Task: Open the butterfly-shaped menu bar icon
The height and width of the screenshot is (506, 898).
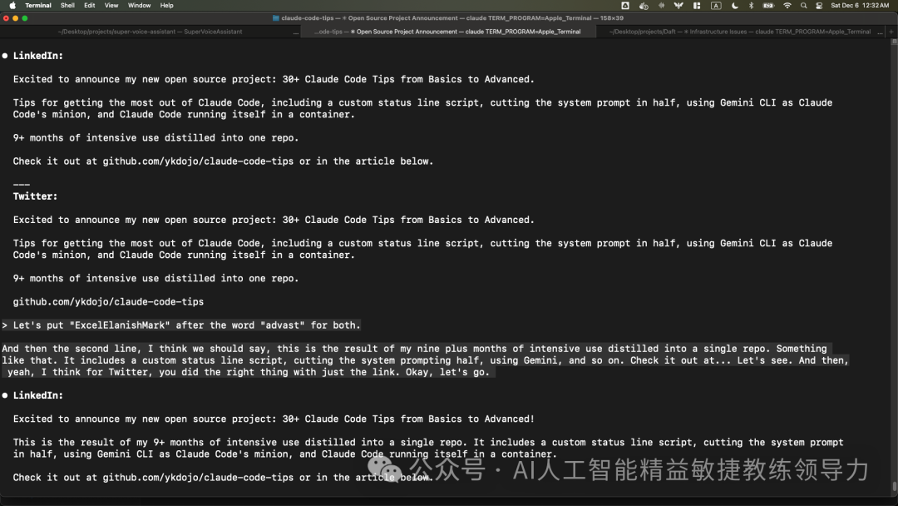Action: click(x=678, y=5)
